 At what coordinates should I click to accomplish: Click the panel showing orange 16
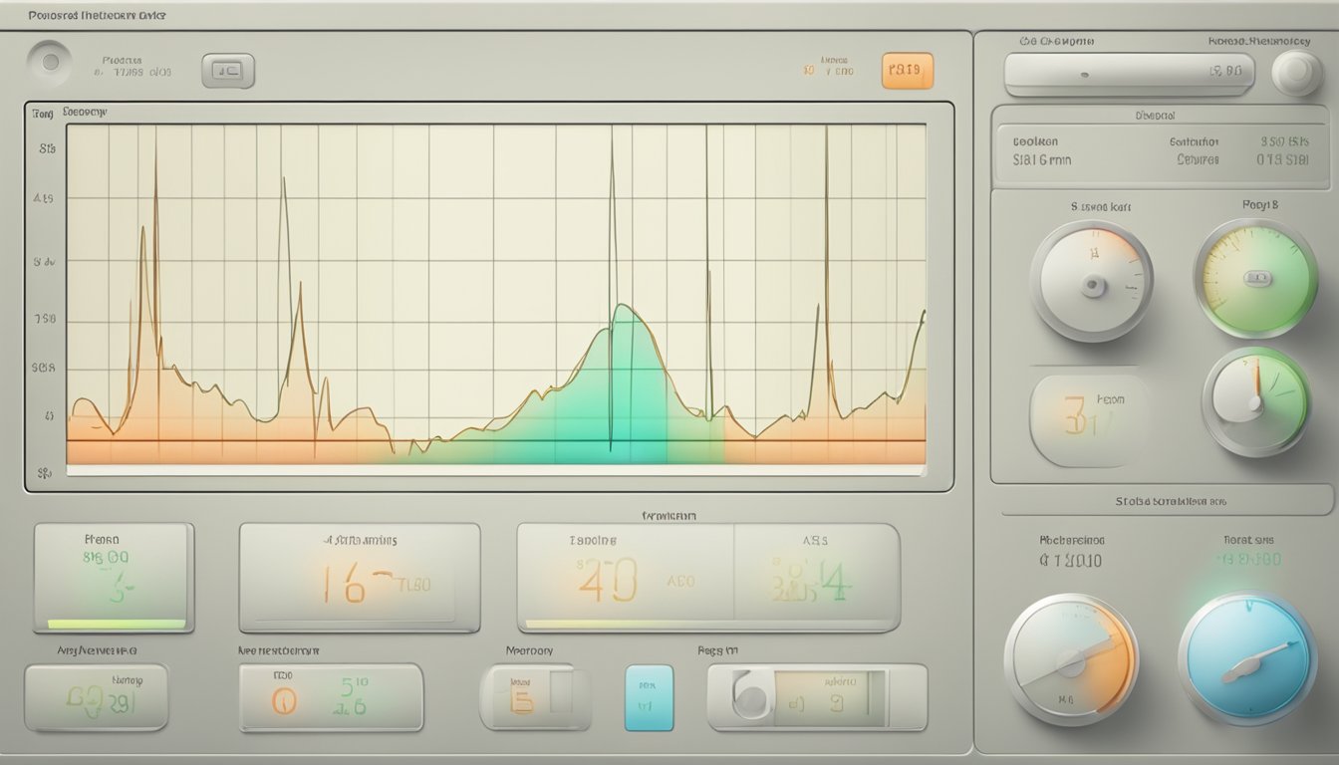pos(360,578)
